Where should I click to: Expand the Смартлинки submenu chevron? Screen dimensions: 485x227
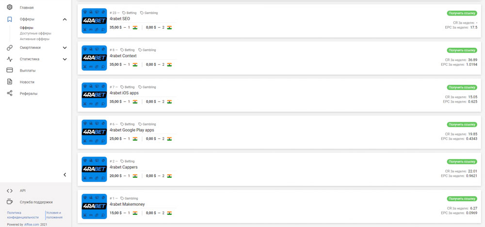click(x=65, y=48)
